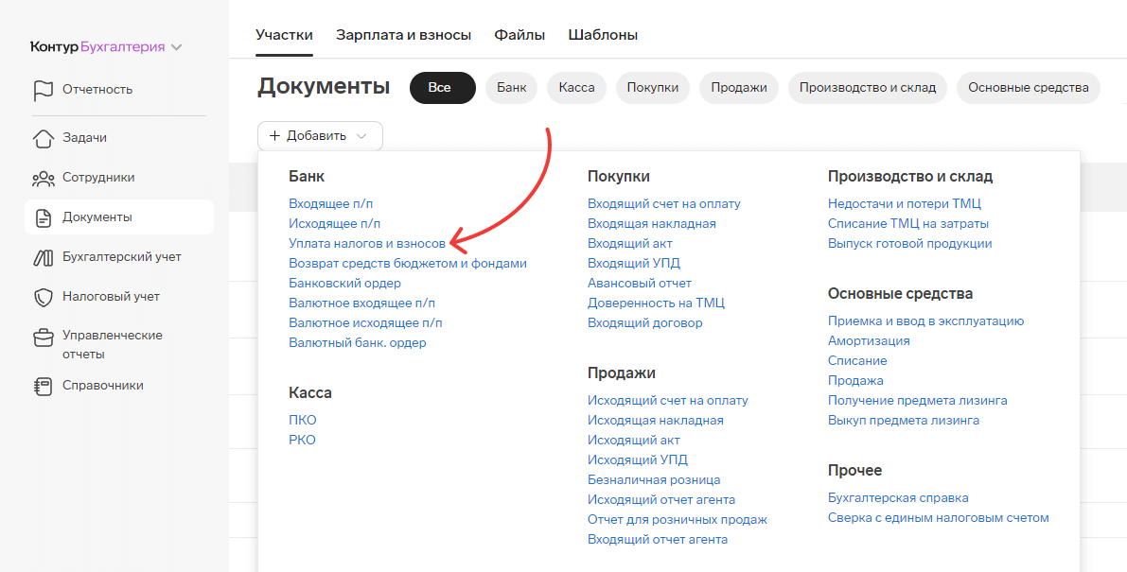Click the house icon beside Задачи
The width and height of the screenshot is (1127, 572).
point(44,138)
